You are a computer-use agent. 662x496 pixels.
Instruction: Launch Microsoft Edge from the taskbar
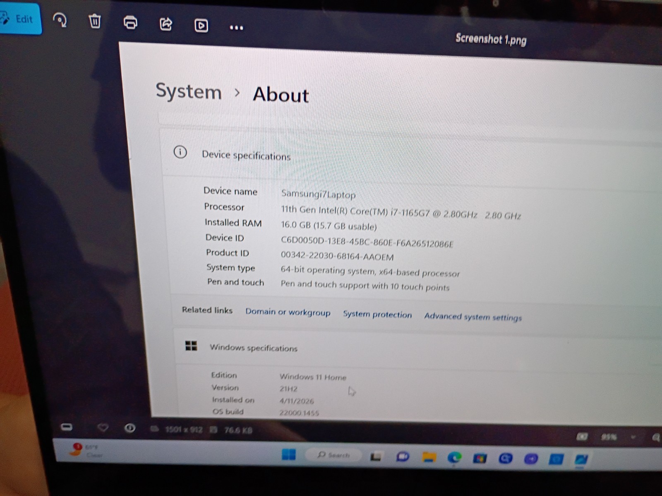point(454,457)
